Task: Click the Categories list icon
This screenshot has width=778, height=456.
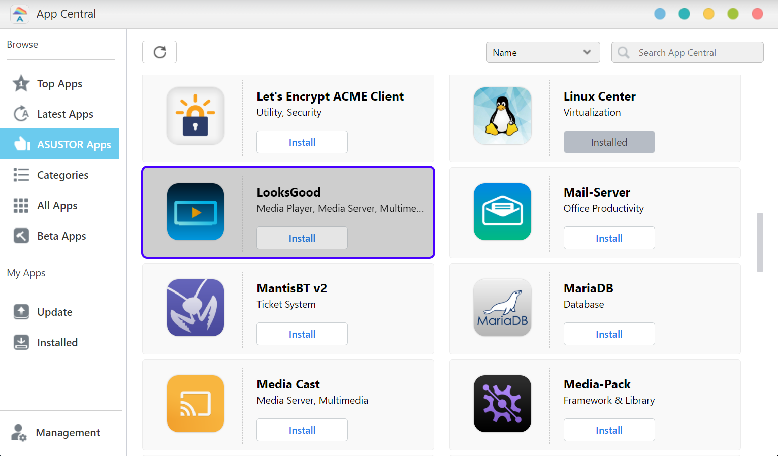Action: 21,175
